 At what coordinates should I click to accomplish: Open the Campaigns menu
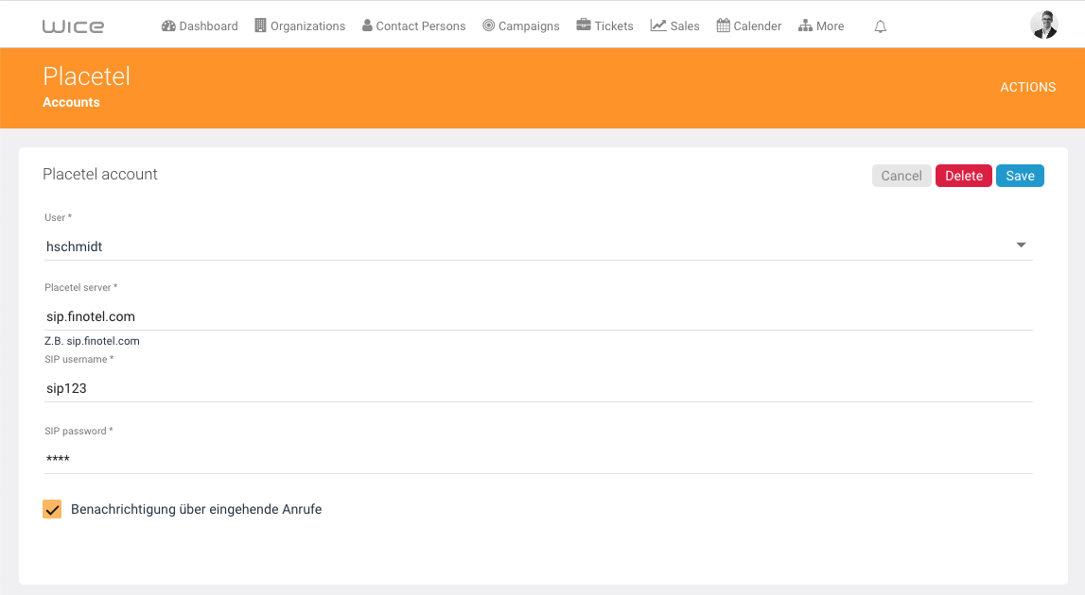click(521, 25)
